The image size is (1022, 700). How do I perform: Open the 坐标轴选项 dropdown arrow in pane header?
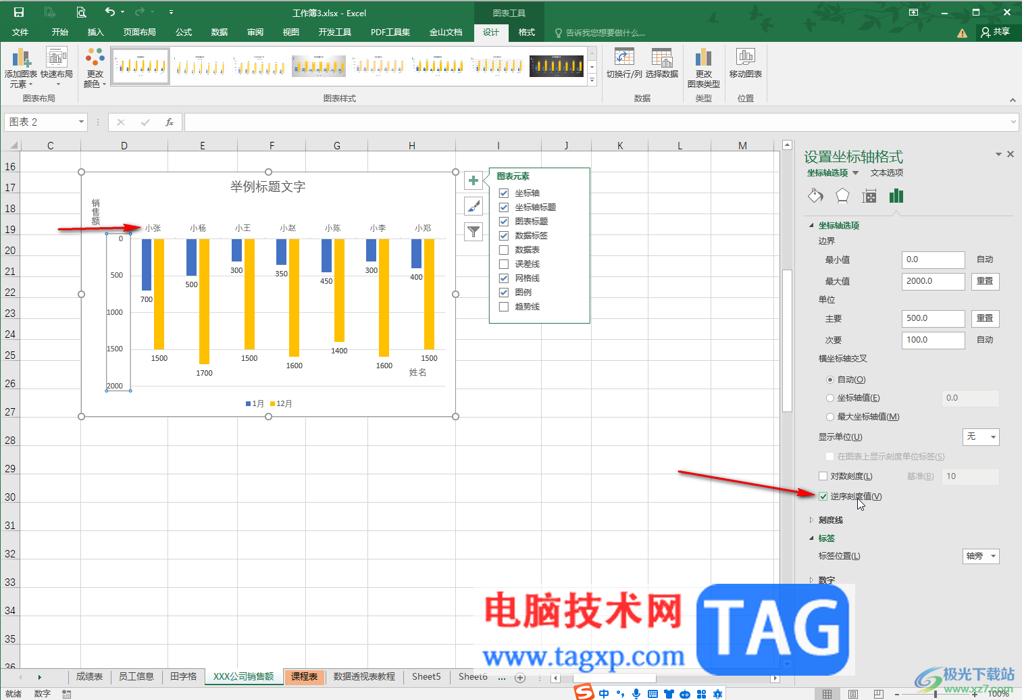tap(855, 173)
